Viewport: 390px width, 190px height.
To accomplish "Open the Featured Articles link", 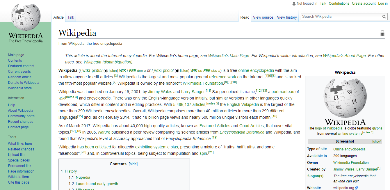I will coord(215,126).
